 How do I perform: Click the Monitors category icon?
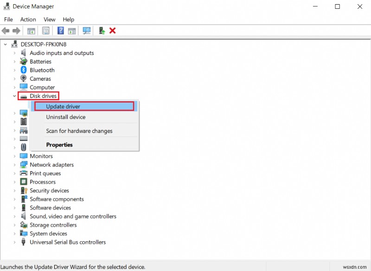coord(24,156)
